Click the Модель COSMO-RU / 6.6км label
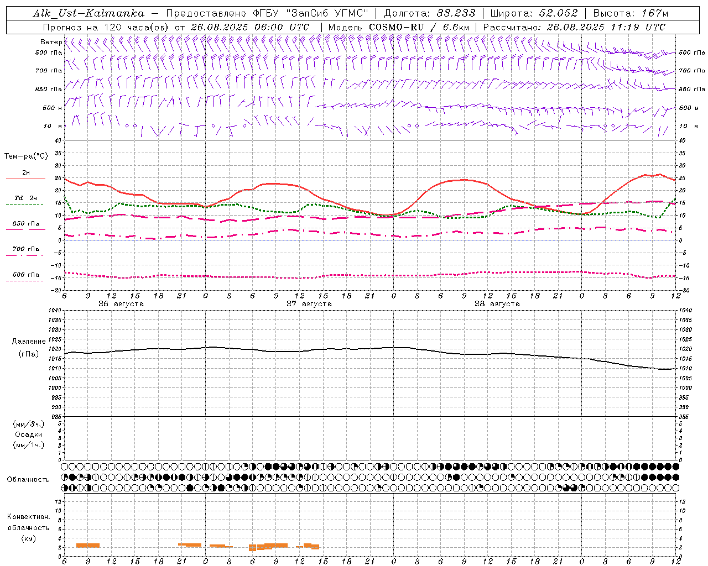The width and height of the screenshot is (708, 566). 398,27
